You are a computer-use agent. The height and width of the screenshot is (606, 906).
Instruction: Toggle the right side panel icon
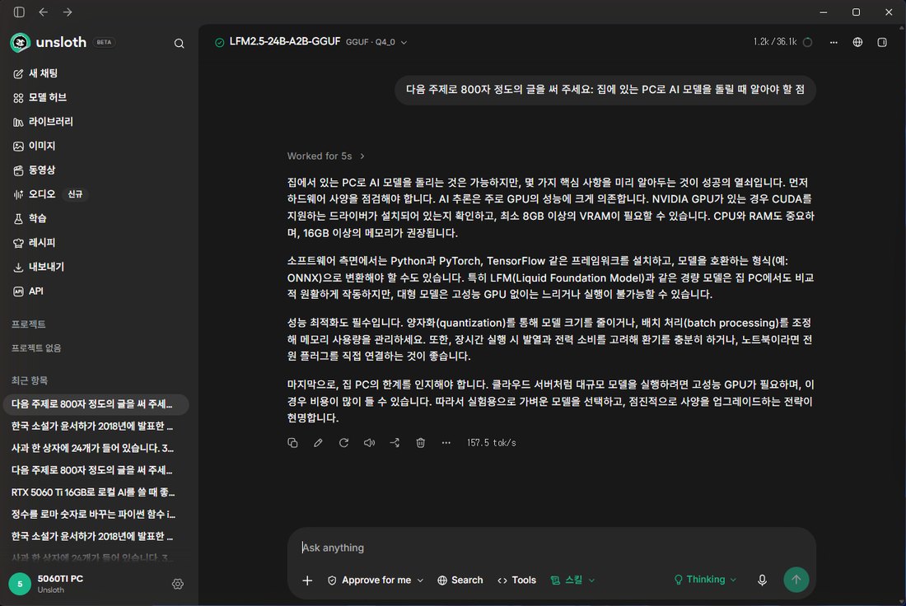(x=882, y=42)
